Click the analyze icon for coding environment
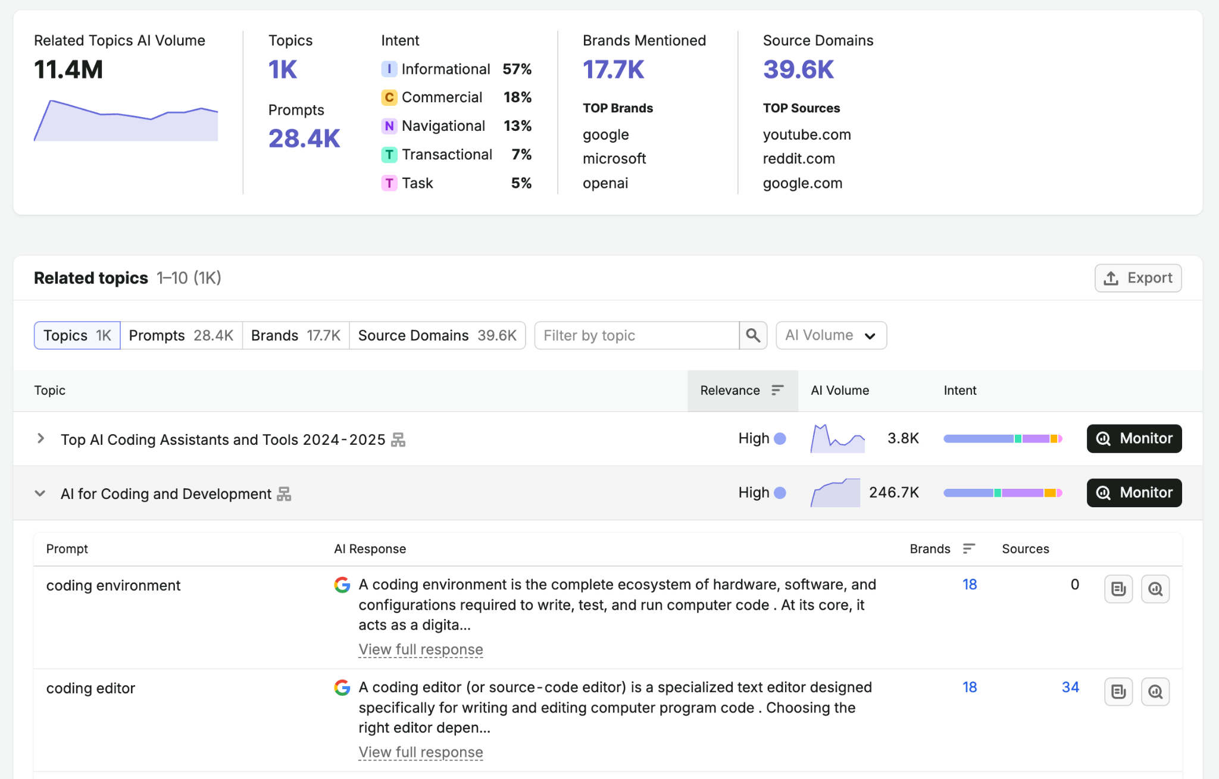Screen dimensions: 1219x779 click(1155, 589)
